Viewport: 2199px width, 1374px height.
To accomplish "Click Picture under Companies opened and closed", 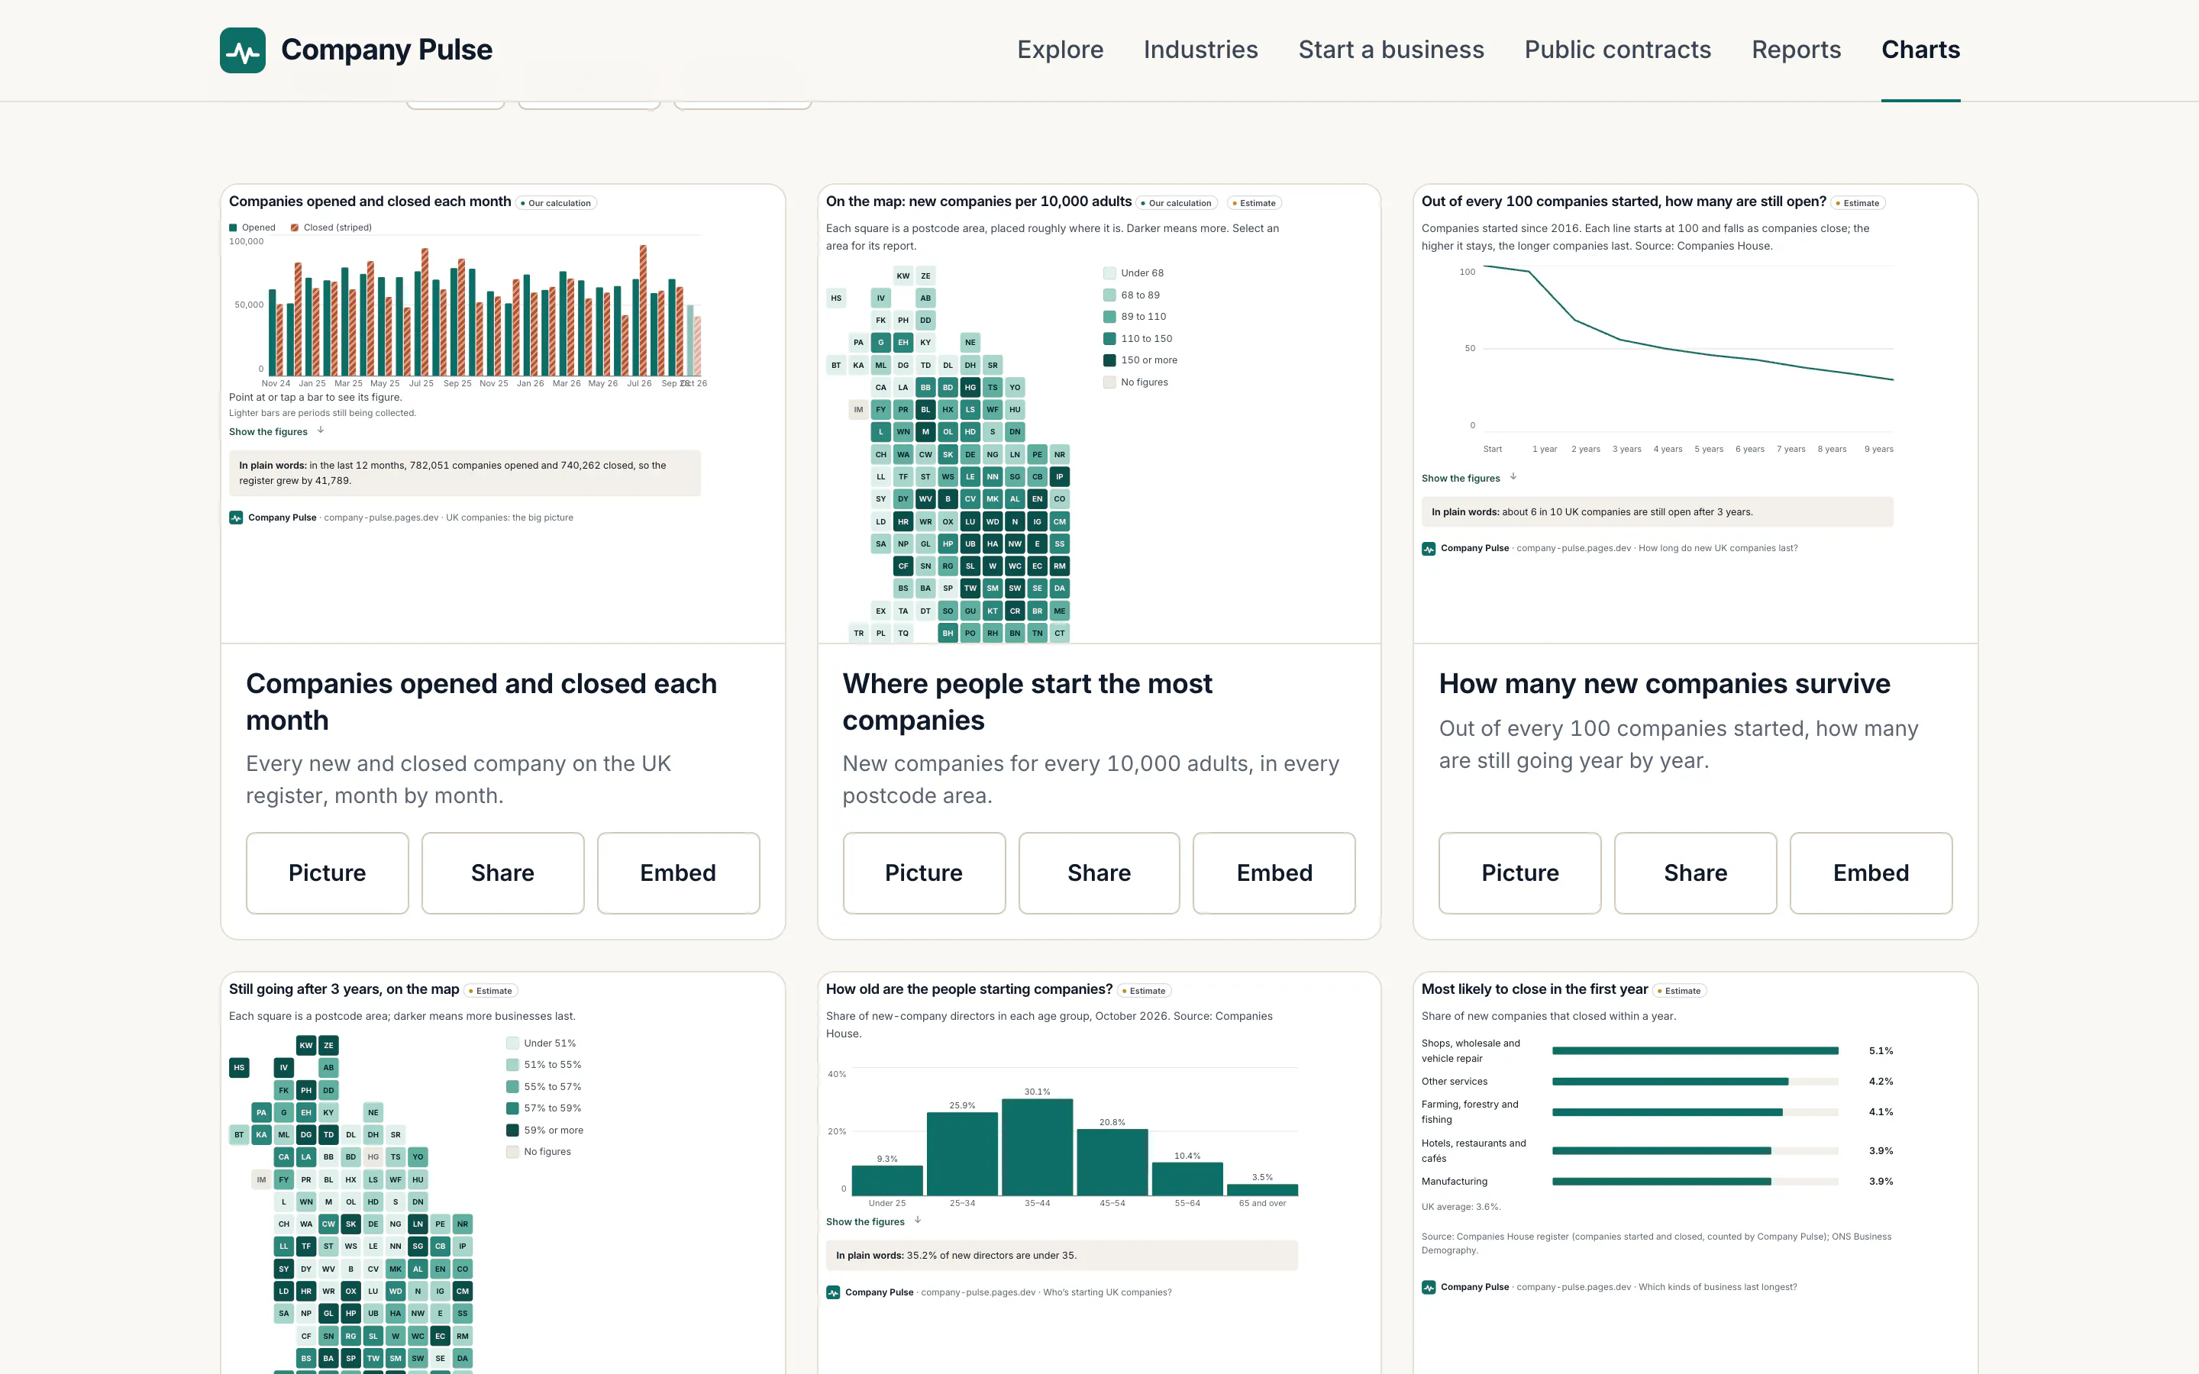I will (327, 872).
